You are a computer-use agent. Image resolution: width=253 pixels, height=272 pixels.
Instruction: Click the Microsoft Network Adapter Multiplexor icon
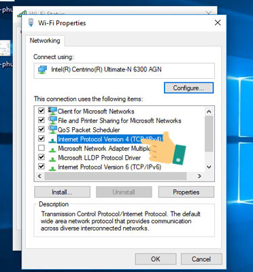52,150
